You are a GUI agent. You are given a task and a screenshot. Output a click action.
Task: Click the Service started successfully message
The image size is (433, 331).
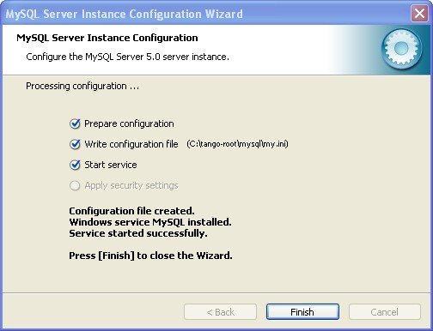138,233
